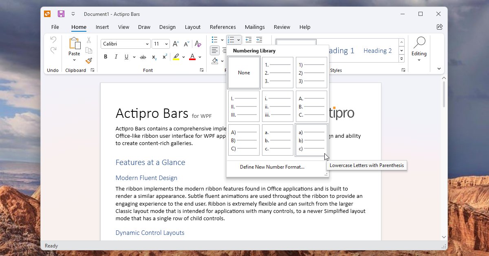Open the File menu

pos(55,27)
